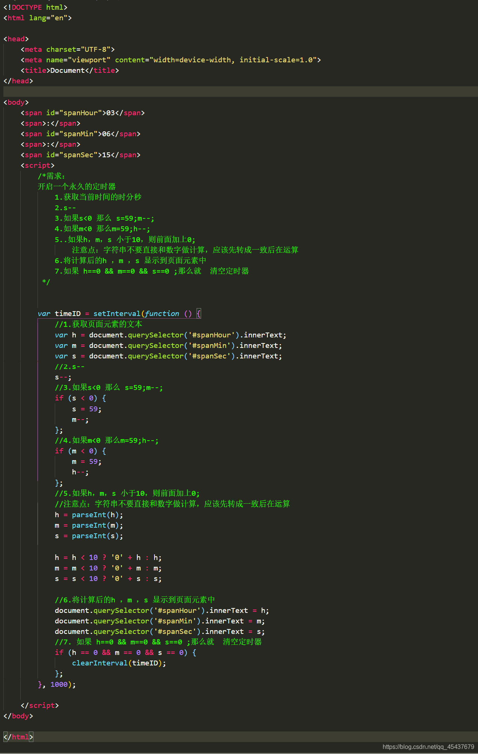Click the 'var timeID = setInterval' line
The image size is (478, 754).
tap(119, 314)
